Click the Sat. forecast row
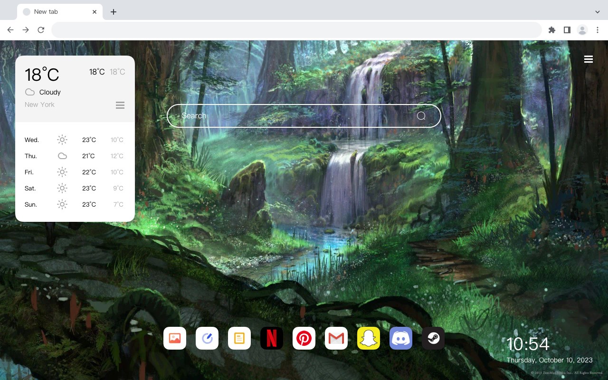Image resolution: width=608 pixels, height=380 pixels. pyautogui.click(x=75, y=188)
